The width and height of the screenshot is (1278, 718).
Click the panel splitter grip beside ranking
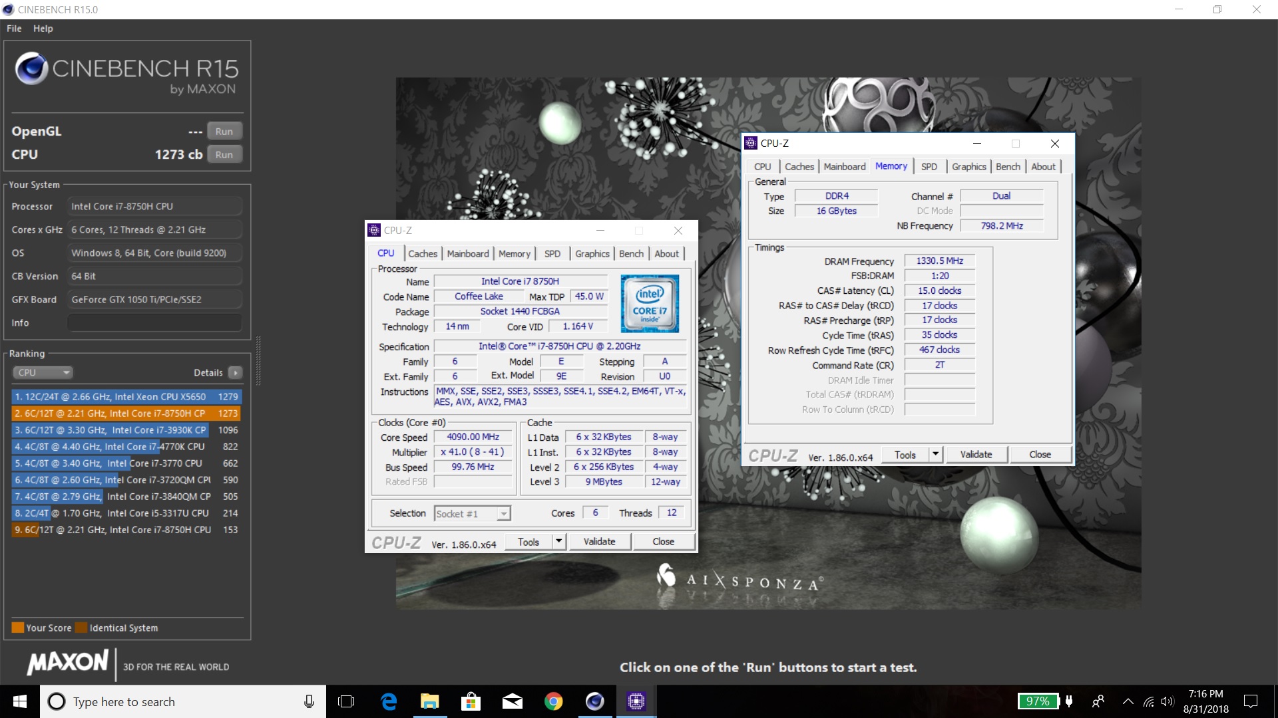coord(258,361)
